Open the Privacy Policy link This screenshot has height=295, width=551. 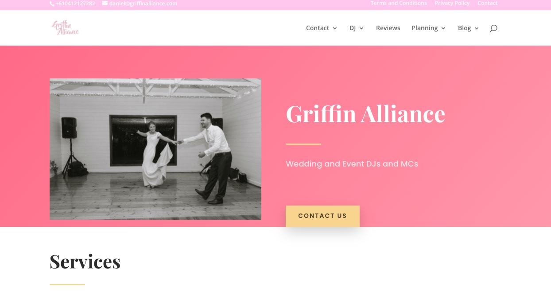coord(452,3)
